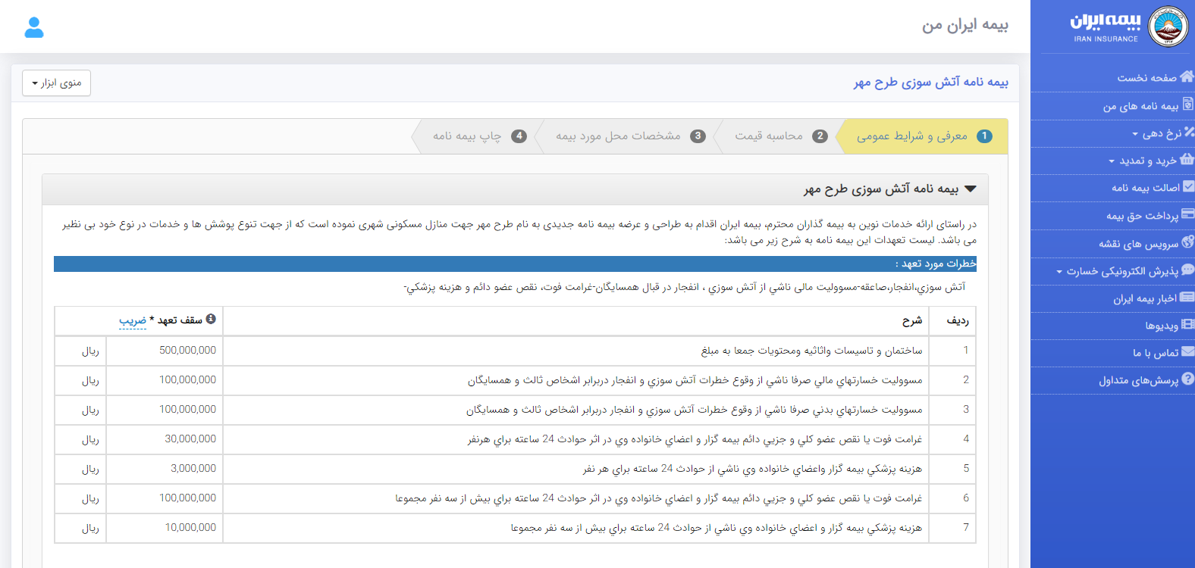Click the envelope icon for تماس با ما

click(1187, 352)
